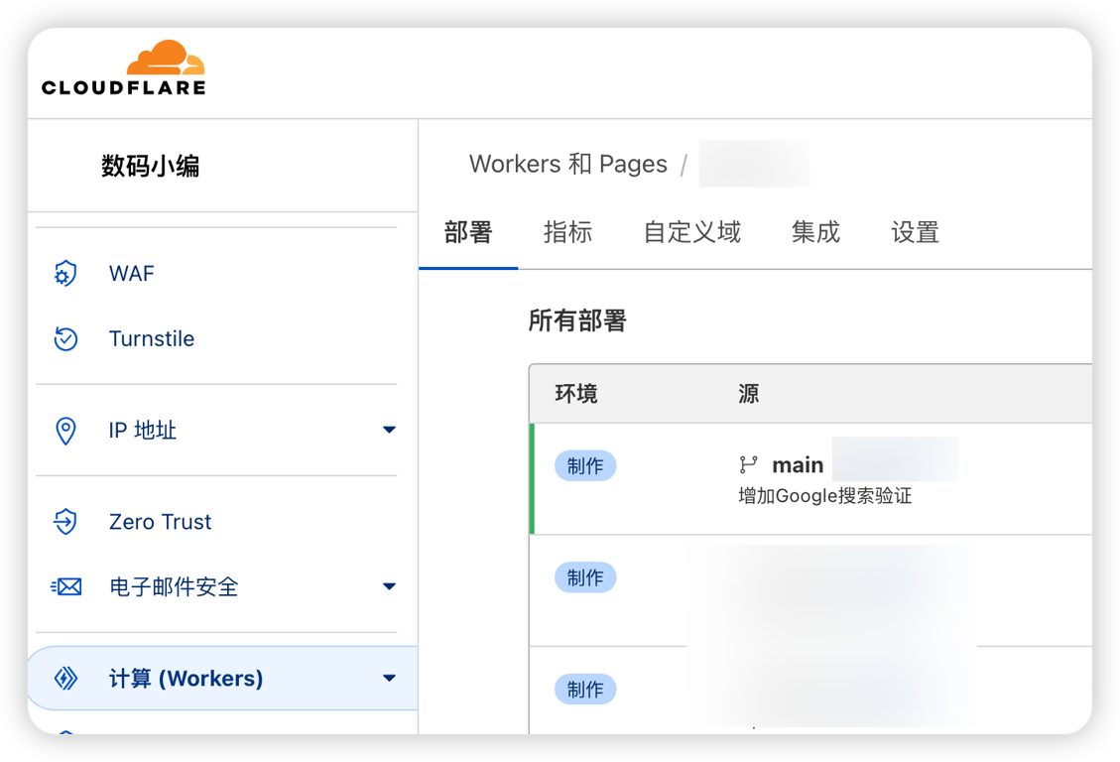Click the Turnstile icon in sidebar
Viewport: 1120px width, 762px height.
tap(65, 338)
